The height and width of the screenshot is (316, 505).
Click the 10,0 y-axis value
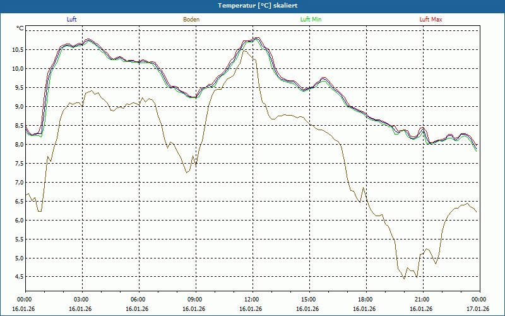click(18, 69)
